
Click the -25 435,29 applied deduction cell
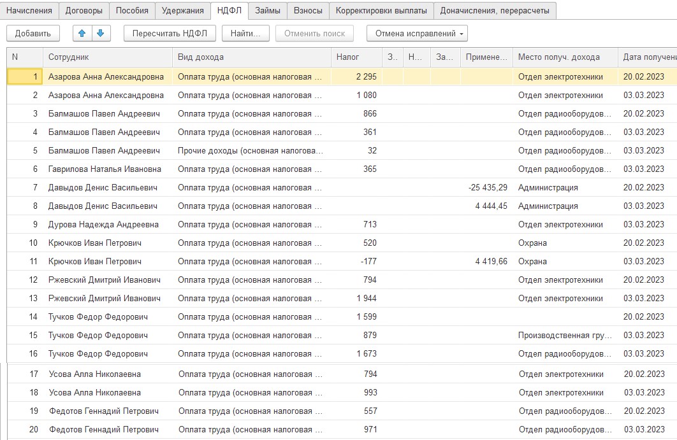(x=486, y=188)
